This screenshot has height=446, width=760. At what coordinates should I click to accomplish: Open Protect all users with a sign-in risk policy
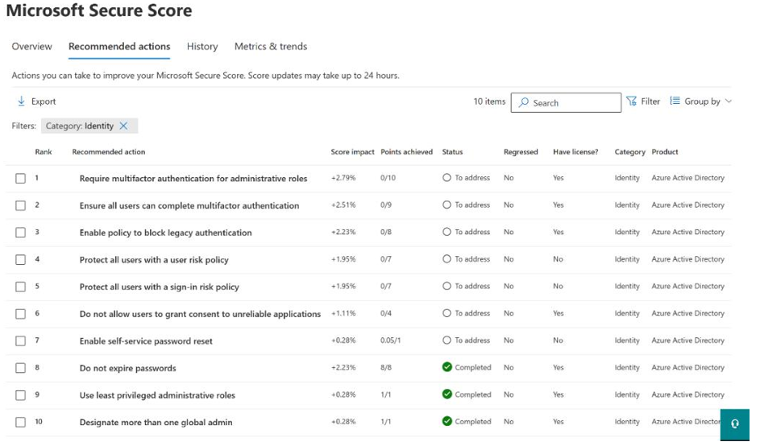[x=160, y=287]
